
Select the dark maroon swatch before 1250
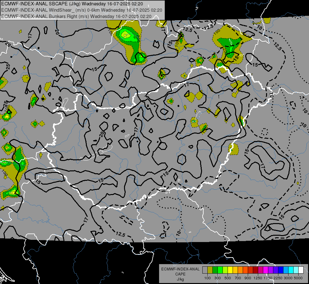click(256, 270)
